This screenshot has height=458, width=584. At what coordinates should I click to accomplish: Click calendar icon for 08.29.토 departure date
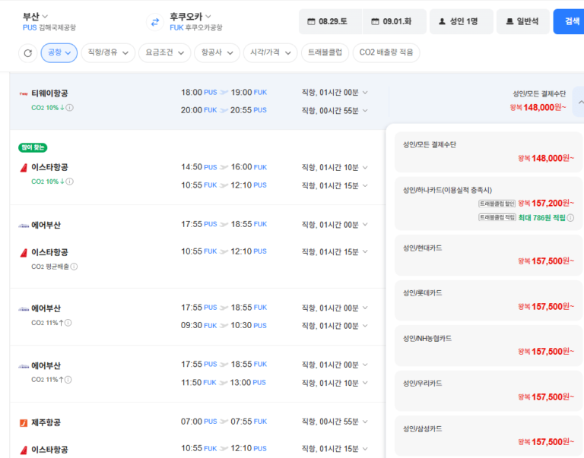311,21
